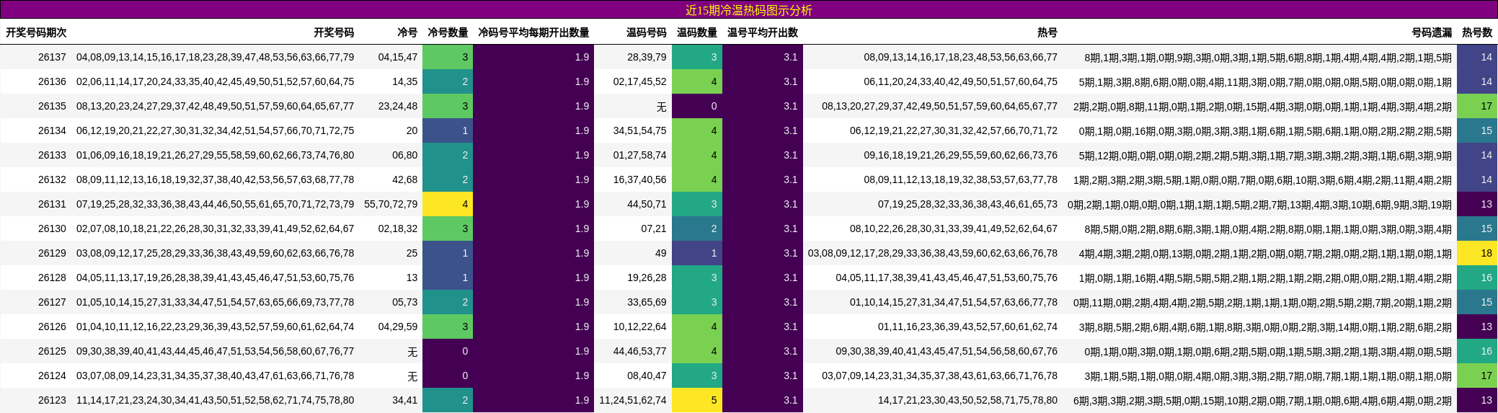Image resolution: width=1498 pixels, height=413 pixels.
Task: Select period number 26129
Action: pyautogui.click(x=52, y=253)
